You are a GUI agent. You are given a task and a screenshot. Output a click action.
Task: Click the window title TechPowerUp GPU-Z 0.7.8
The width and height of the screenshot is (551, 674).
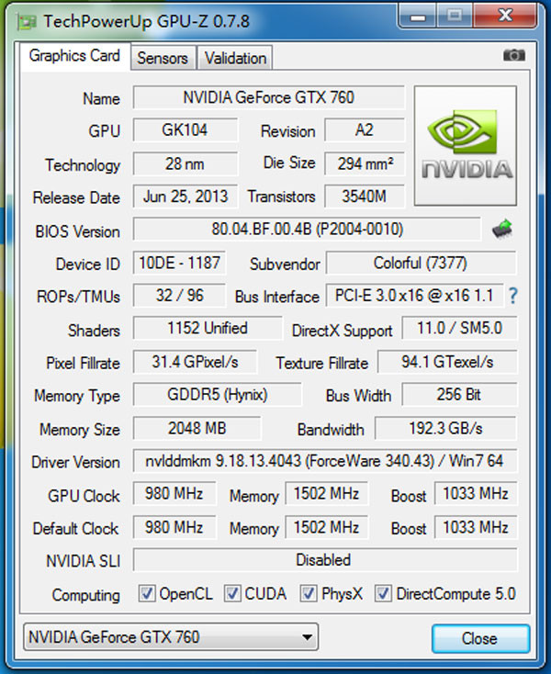click(147, 21)
